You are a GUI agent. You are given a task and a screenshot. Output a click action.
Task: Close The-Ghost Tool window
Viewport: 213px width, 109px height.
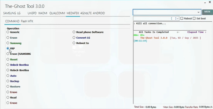(210, 2)
